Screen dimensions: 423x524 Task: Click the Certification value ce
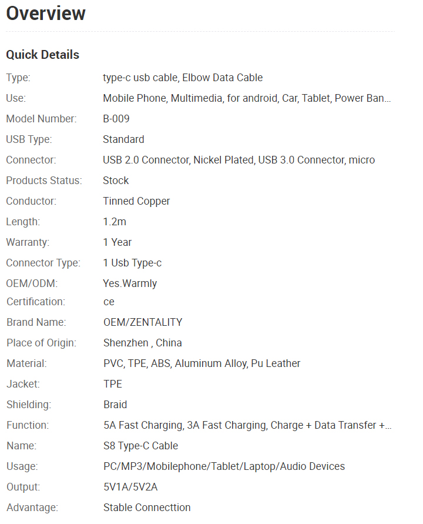(109, 302)
